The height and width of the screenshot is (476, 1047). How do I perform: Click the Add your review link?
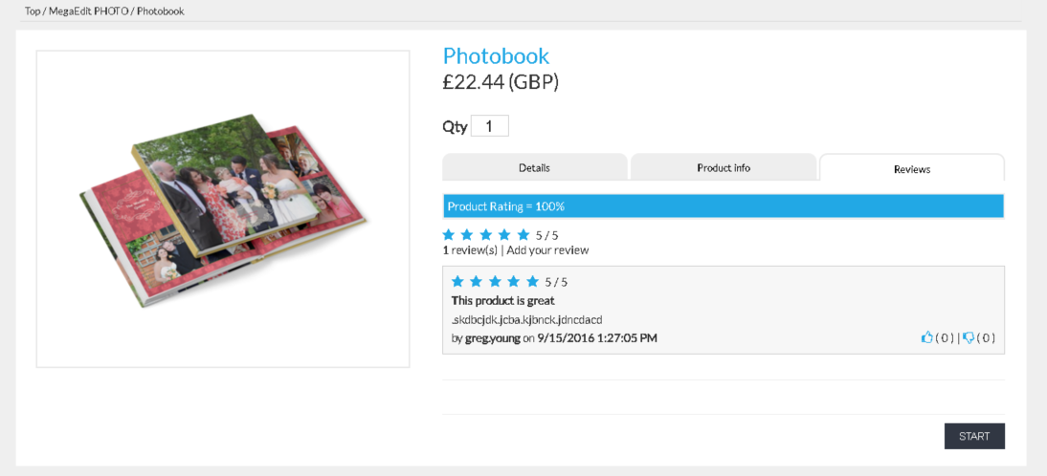click(547, 250)
